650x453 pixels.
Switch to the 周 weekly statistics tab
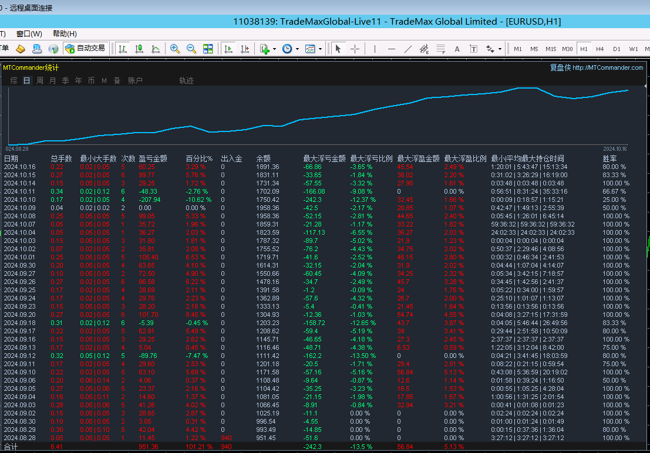pyautogui.click(x=40, y=80)
